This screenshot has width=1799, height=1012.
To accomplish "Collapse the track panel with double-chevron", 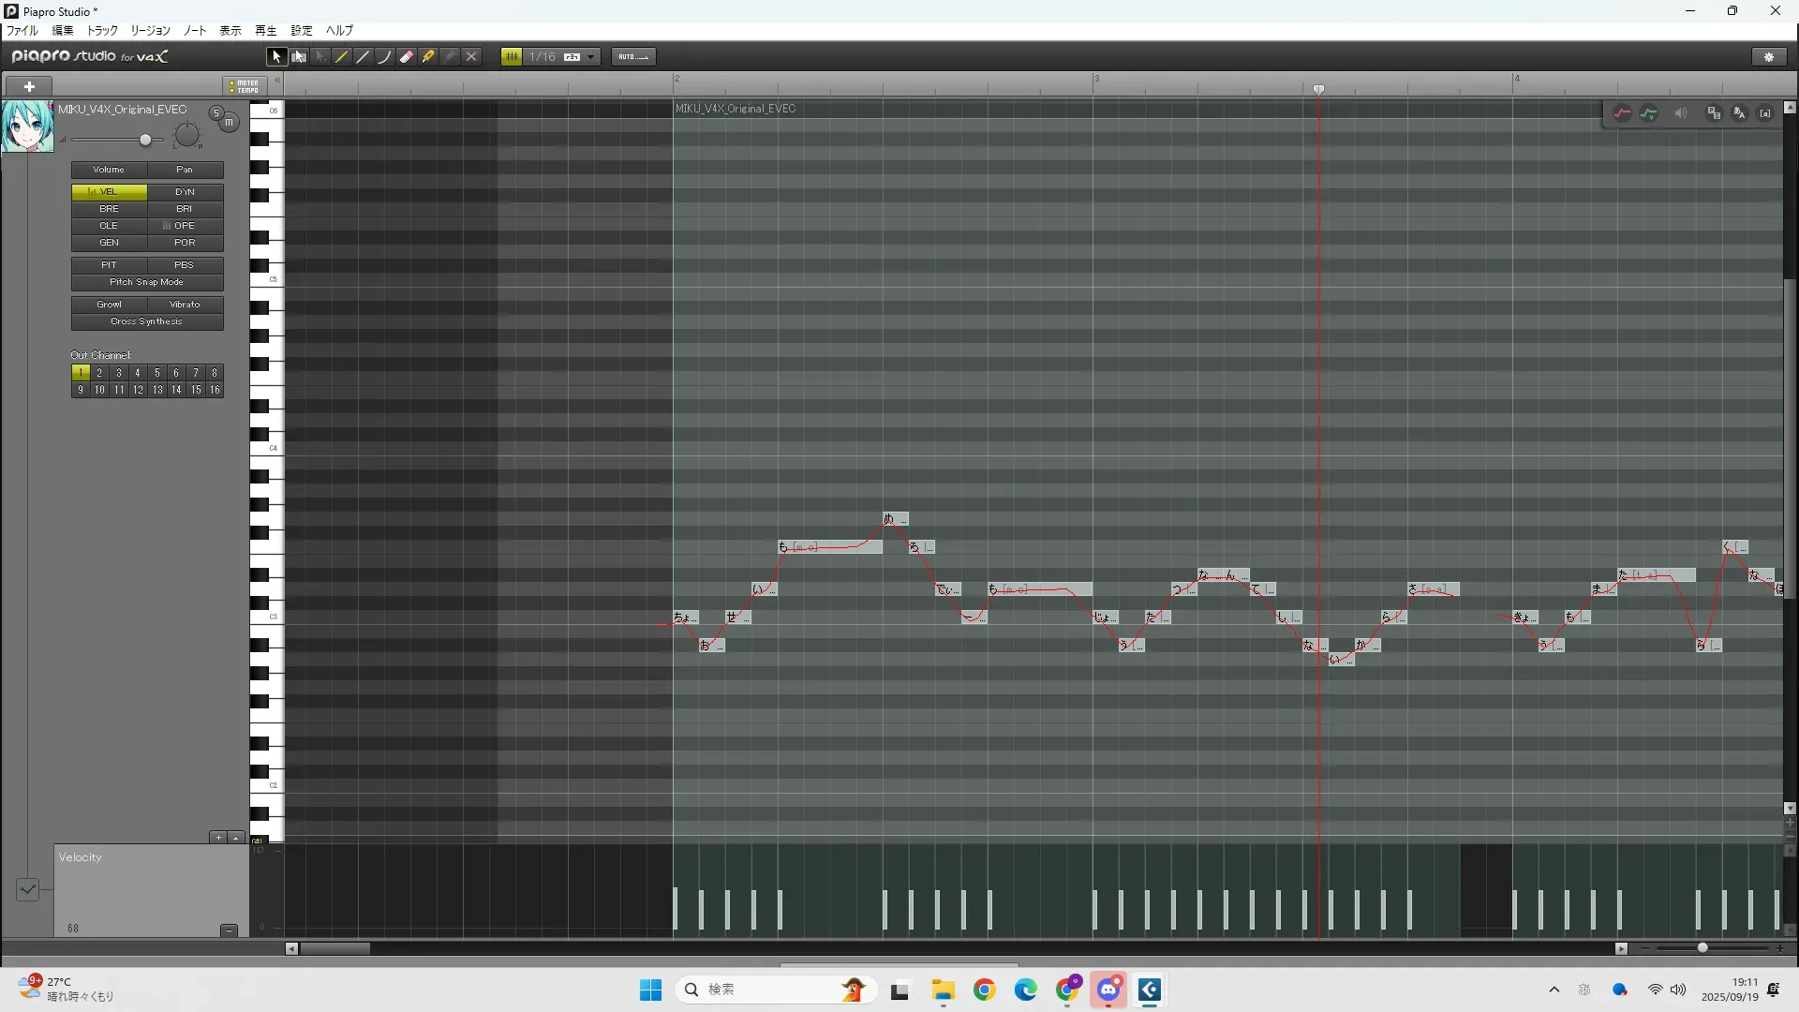I will (277, 81).
